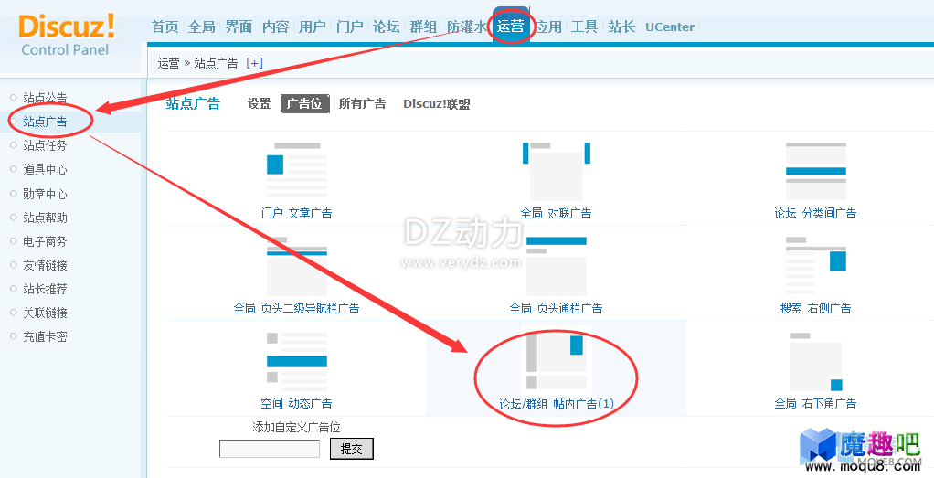This screenshot has width=934, height=478.
Task: Open 道具中心 in sidebar
Action: (46, 169)
